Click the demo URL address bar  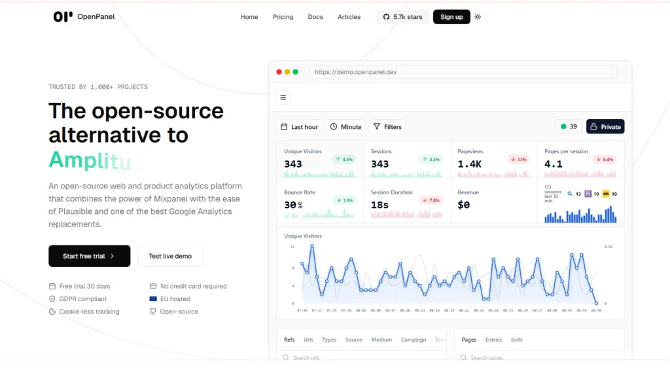(463, 72)
